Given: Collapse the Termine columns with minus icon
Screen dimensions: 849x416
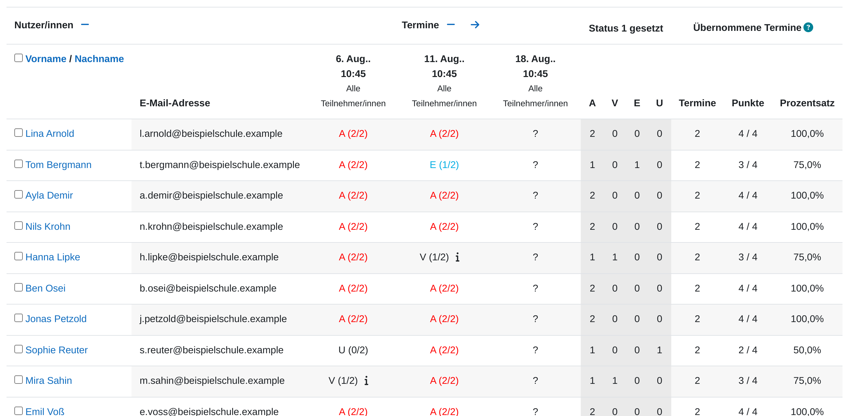Looking at the screenshot, I should (451, 25).
